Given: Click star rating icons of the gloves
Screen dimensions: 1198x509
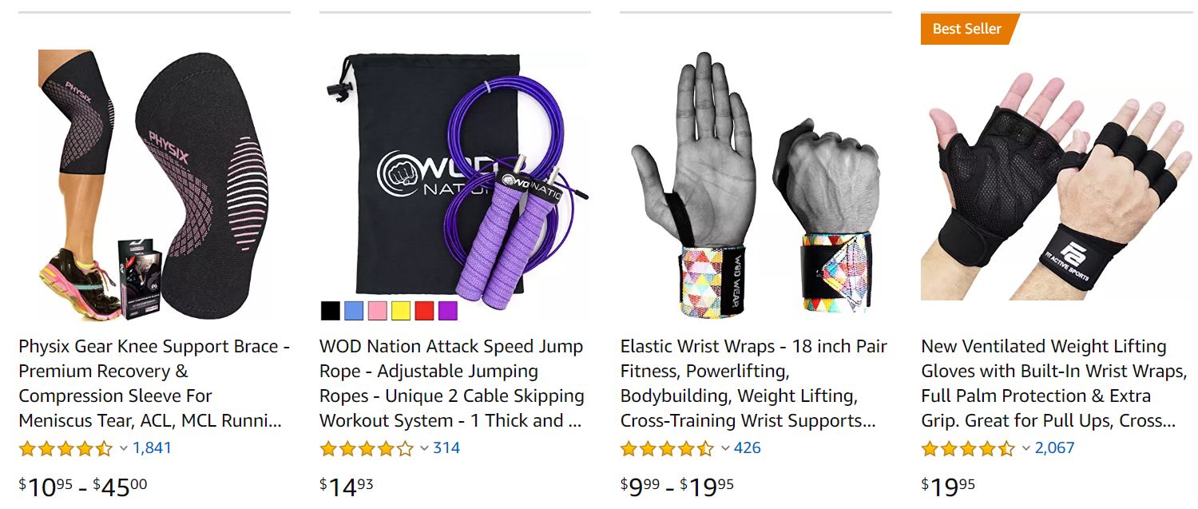Looking at the screenshot, I should pyautogui.click(x=968, y=448).
